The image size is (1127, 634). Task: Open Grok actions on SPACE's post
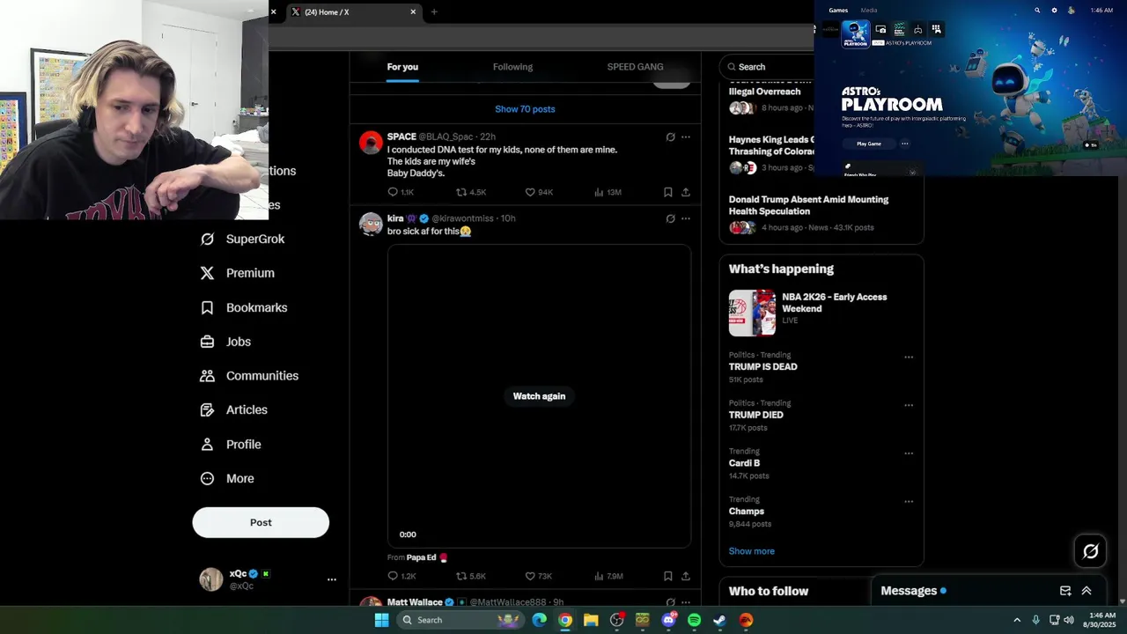670,137
